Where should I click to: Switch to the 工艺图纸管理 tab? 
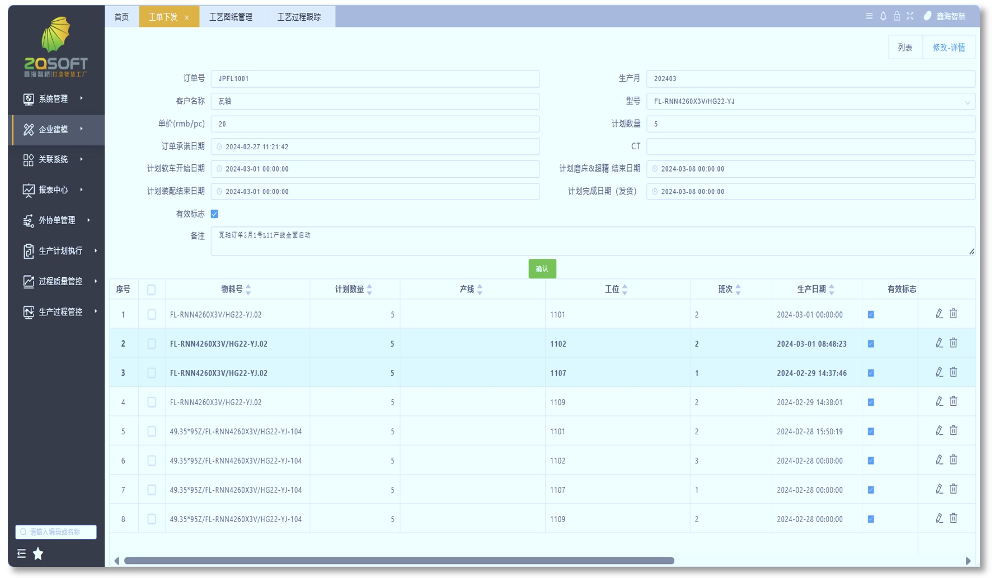[x=231, y=17]
